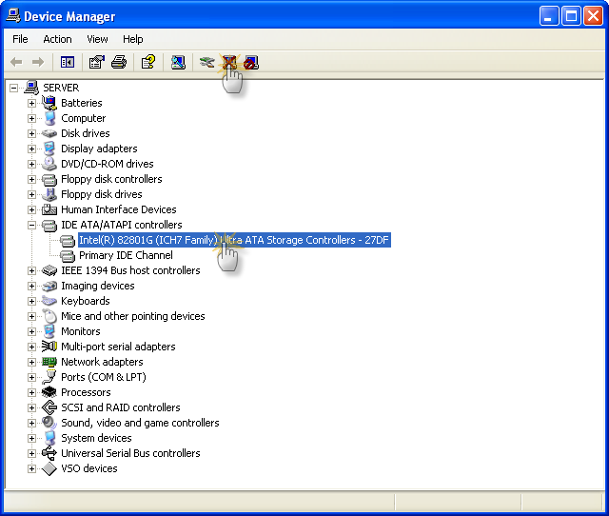Expand the Monitors node
The image size is (609, 516).
click(x=31, y=332)
